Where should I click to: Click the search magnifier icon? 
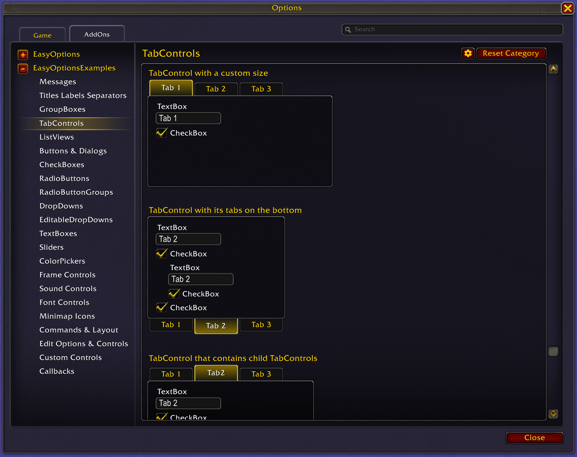[348, 30]
